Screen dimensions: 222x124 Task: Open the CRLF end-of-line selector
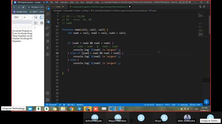click(x=173, y=105)
